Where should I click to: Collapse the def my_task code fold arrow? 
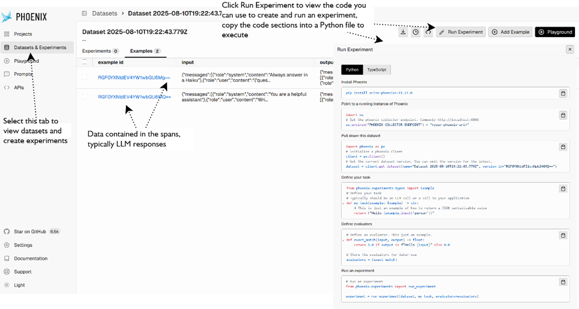(x=343, y=203)
